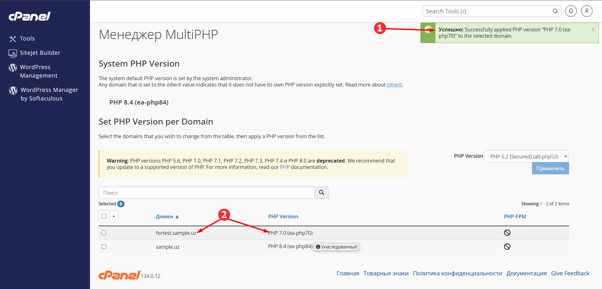Click the 134.0.12 version number
This screenshot has height=289, width=602.
[151, 276]
